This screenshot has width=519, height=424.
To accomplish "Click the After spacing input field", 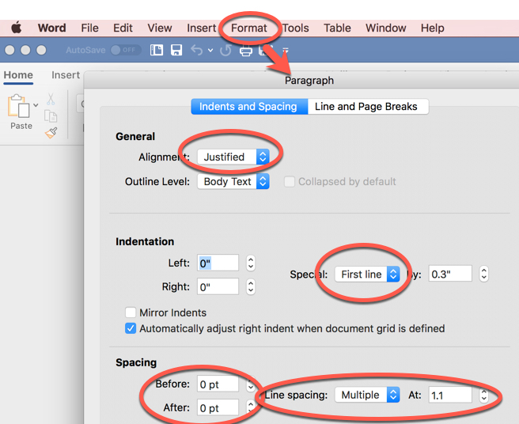I will pos(218,407).
